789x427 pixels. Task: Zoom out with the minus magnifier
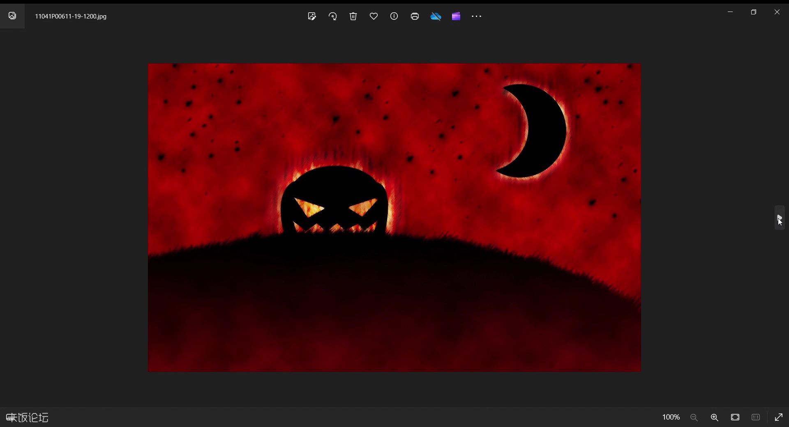pos(694,417)
